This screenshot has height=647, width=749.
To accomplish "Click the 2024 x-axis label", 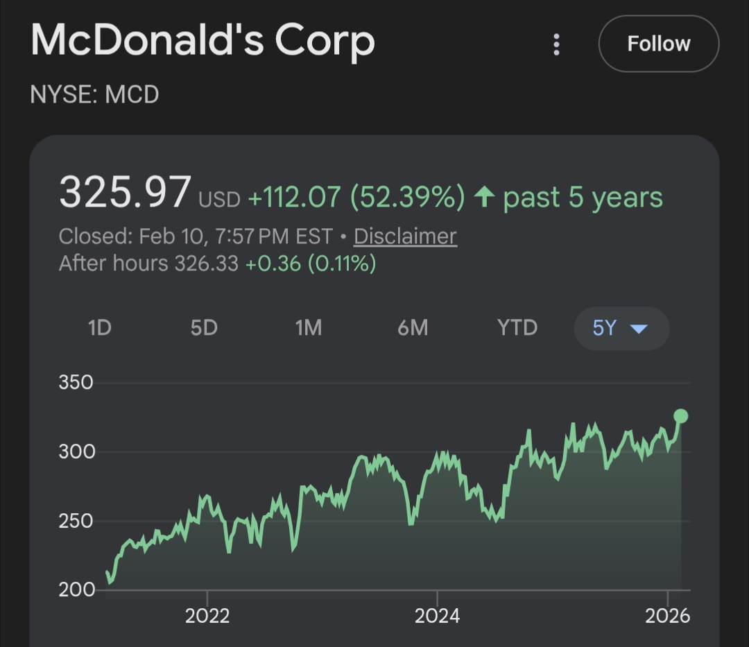I will click(437, 616).
